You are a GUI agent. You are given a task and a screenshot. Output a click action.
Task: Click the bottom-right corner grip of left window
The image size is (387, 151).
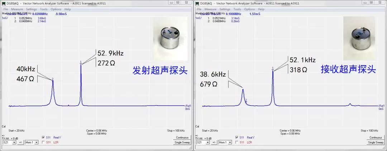click(191, 148)
